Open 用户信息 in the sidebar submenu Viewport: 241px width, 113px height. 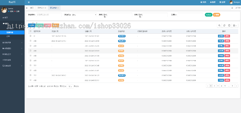pyautogui.click(x=10, y=28)
